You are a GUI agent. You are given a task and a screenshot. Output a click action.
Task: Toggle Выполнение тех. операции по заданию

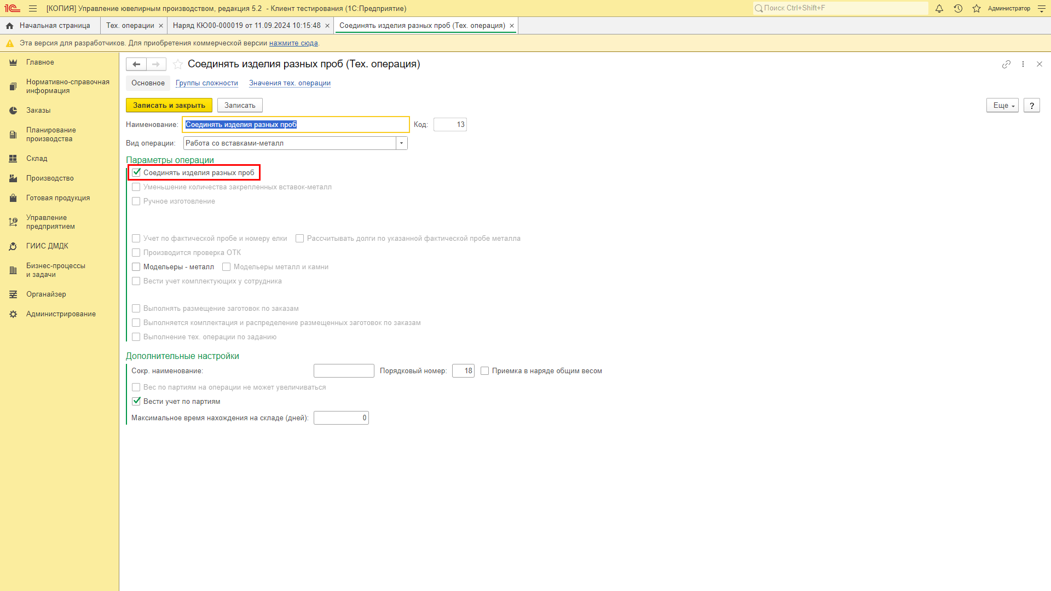click(136, 337)
